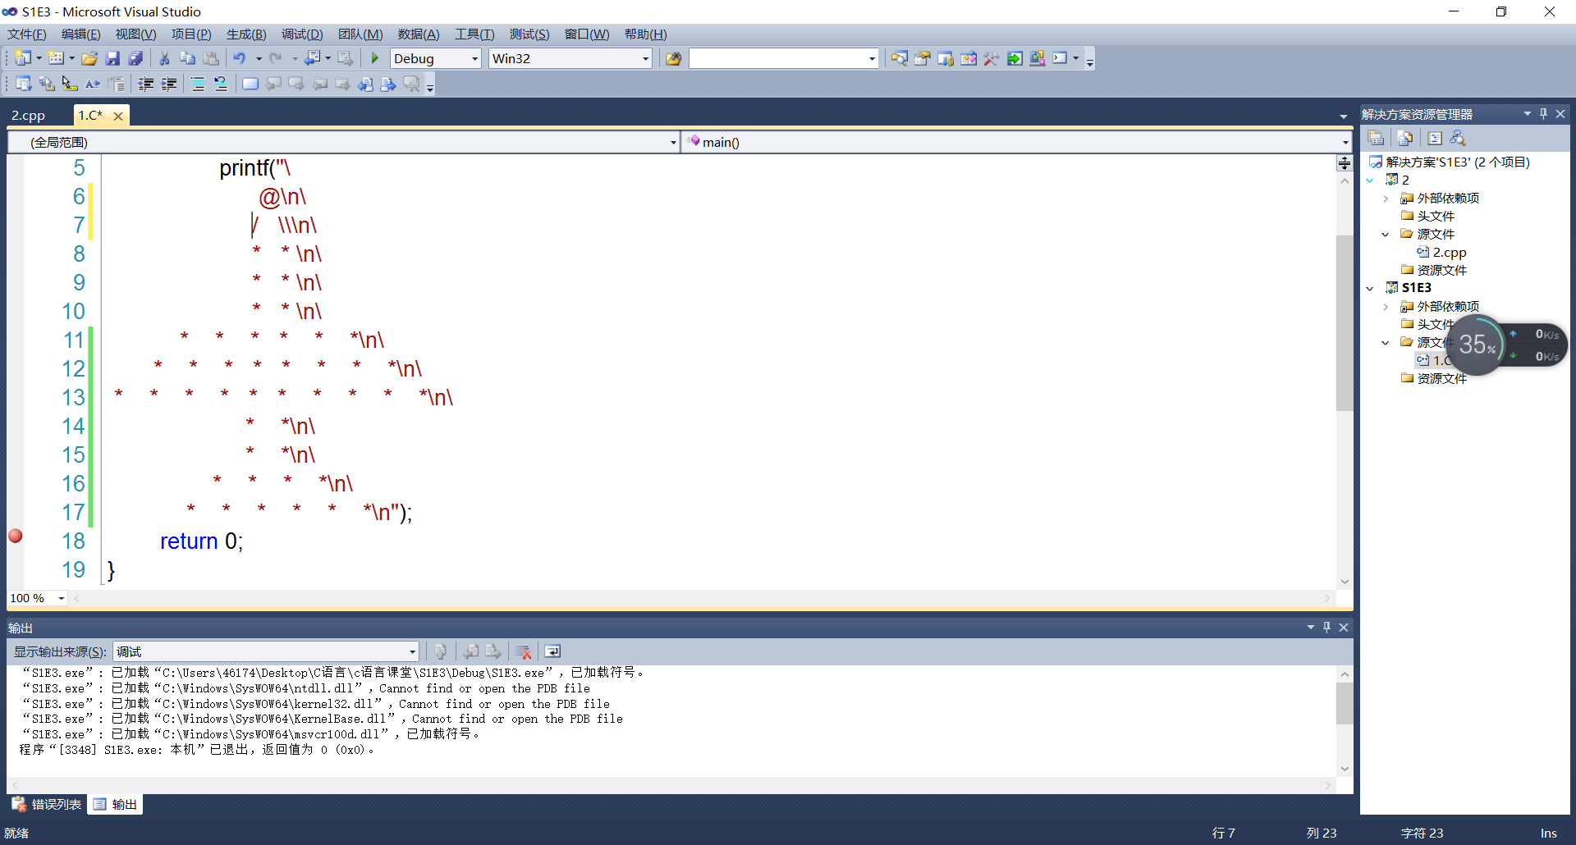Click the Undo arrow icon
The image size is (1576, 845).
(x=240, y=58)
